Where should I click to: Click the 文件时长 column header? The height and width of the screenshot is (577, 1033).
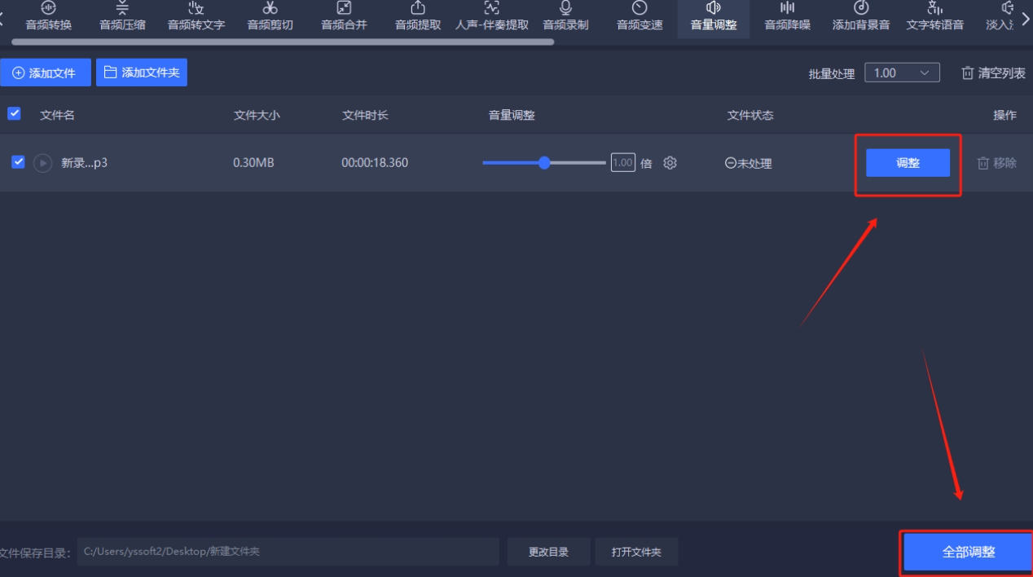(x=365, y=115)
